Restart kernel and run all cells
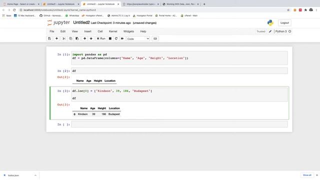Screen dimensions: 320x180 (122, 38)
